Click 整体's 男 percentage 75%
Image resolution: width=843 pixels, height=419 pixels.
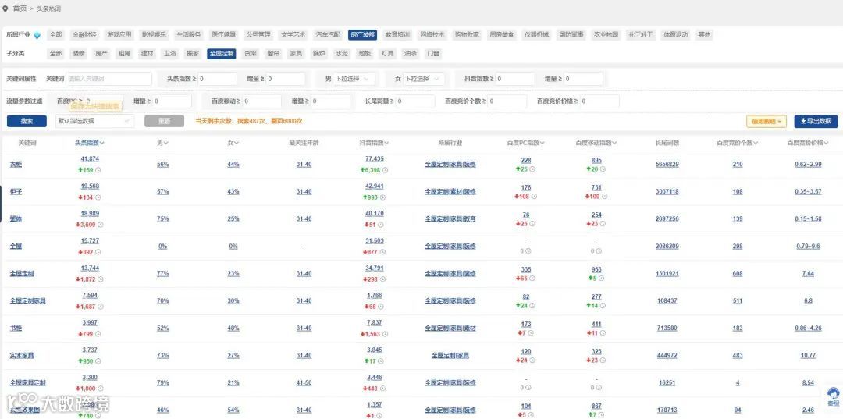coord(162,219)
